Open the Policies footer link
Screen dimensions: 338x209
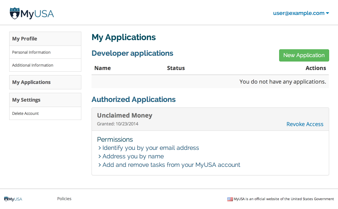click(64, 199)
